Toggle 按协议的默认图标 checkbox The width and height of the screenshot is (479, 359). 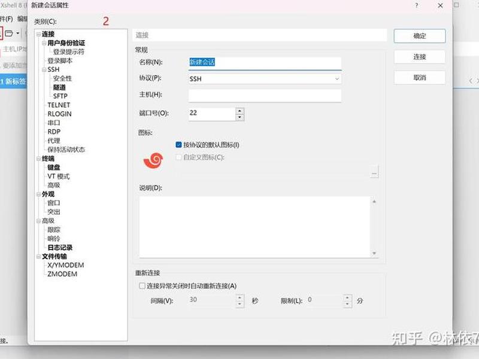178,144
